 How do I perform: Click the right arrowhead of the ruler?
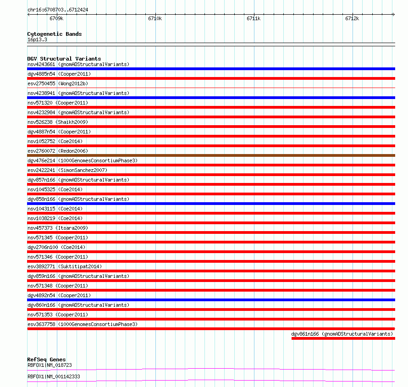(394, 14)
